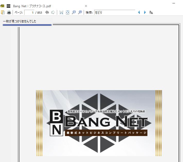Image resolution: width=183 pixels, height=162 pixels.
Task: Click the ページ: label
Action: pos(19,12)
